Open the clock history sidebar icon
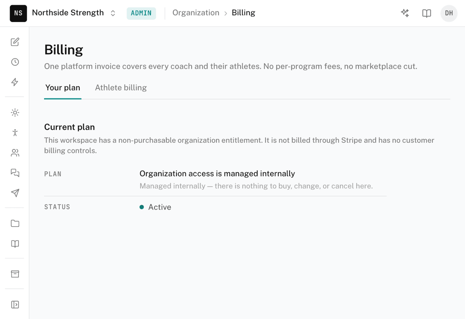The image size is (465, 319). click(15, 62)
